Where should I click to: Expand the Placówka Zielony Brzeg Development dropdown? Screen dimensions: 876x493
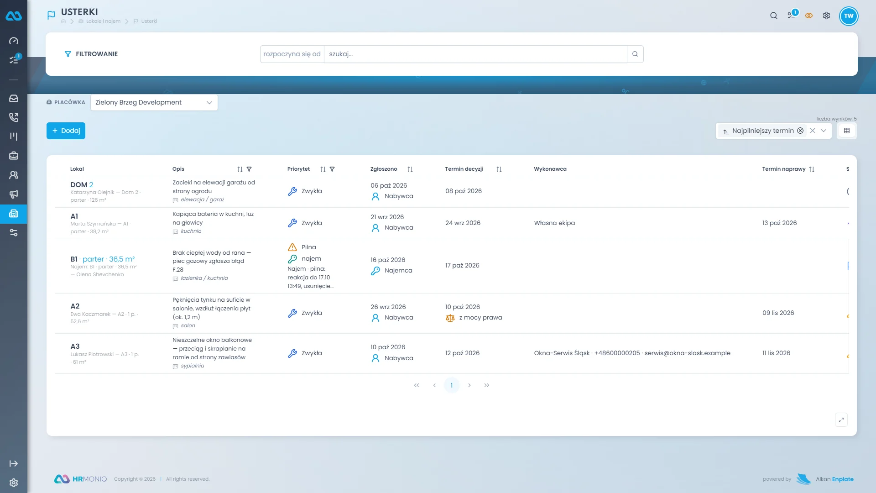click(x=154, y=102)
